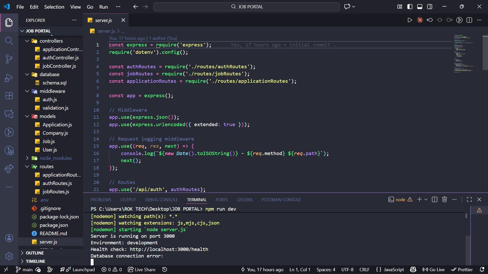Open the Source Control view
Screen dimensions: 488x274
pyautogui.click(x=9, y=59)
